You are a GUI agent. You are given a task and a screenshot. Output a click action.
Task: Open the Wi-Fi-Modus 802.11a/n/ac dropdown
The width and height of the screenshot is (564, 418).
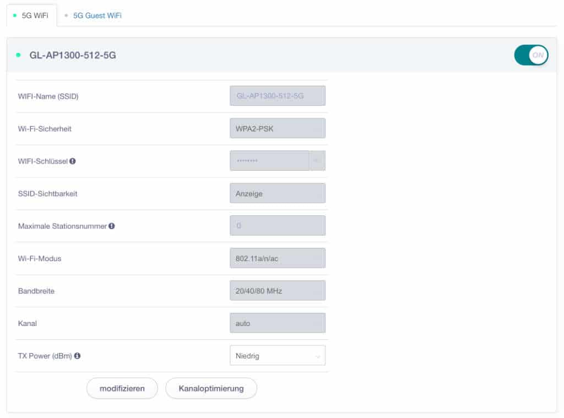pyautogui.click(x=278, y=258)
